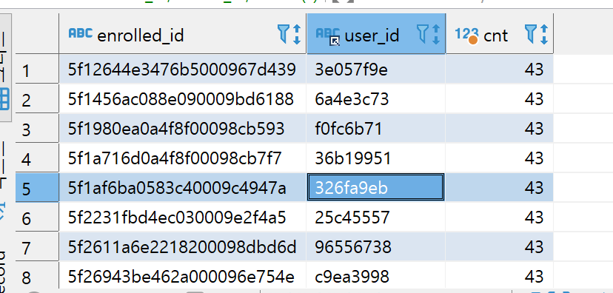
Task: Click cell 5f1980ea0a4f8f00098cb593
Action: 183,129
